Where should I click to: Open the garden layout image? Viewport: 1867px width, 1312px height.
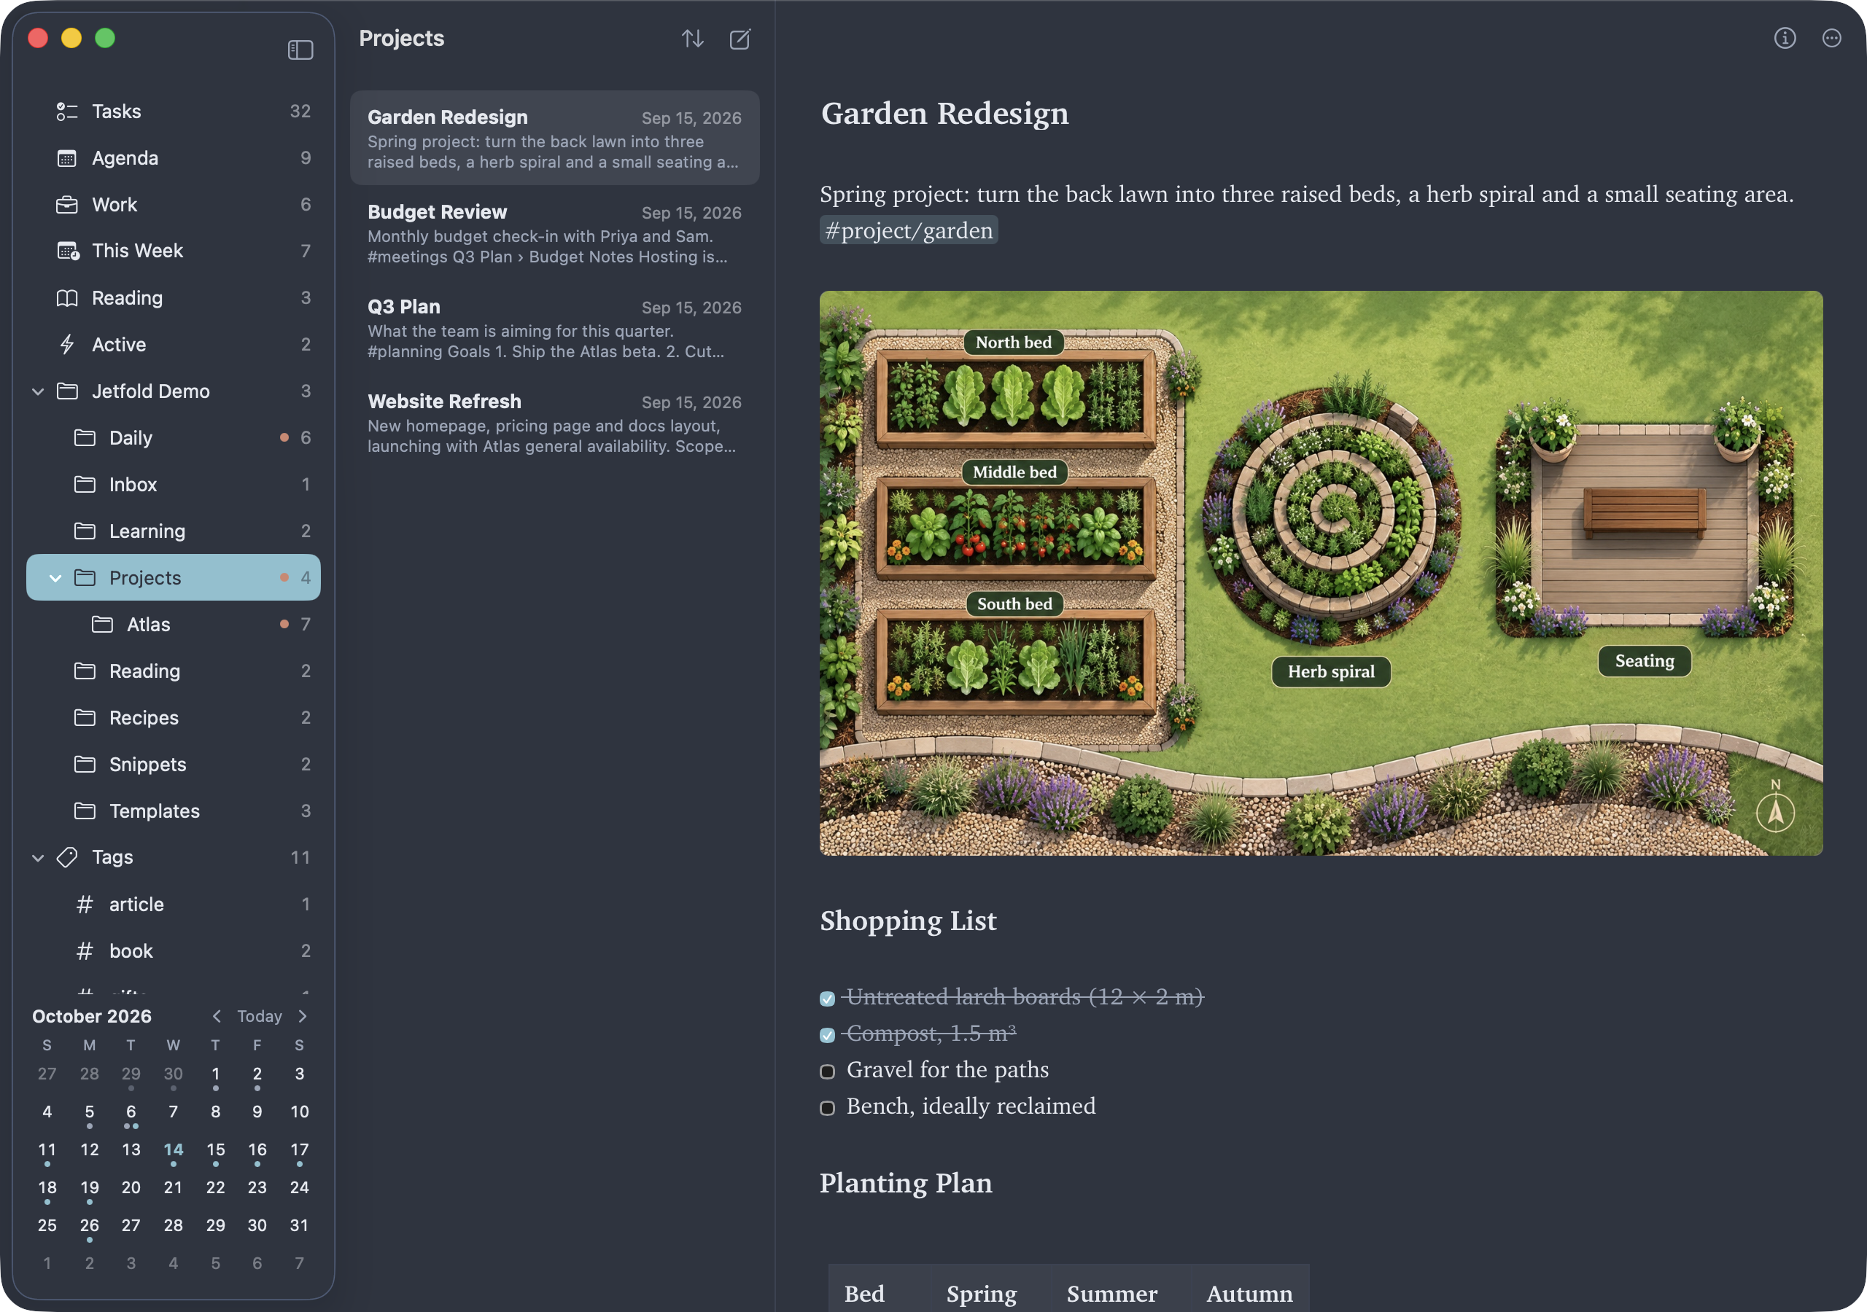(x=1321, y=572)
